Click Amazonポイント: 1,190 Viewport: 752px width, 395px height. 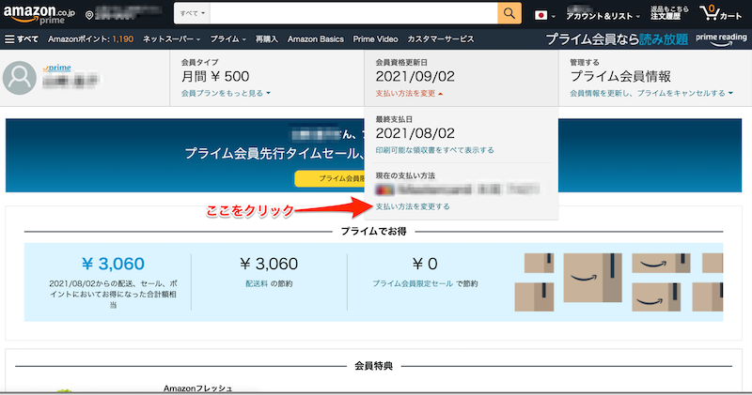click(90, 39)
